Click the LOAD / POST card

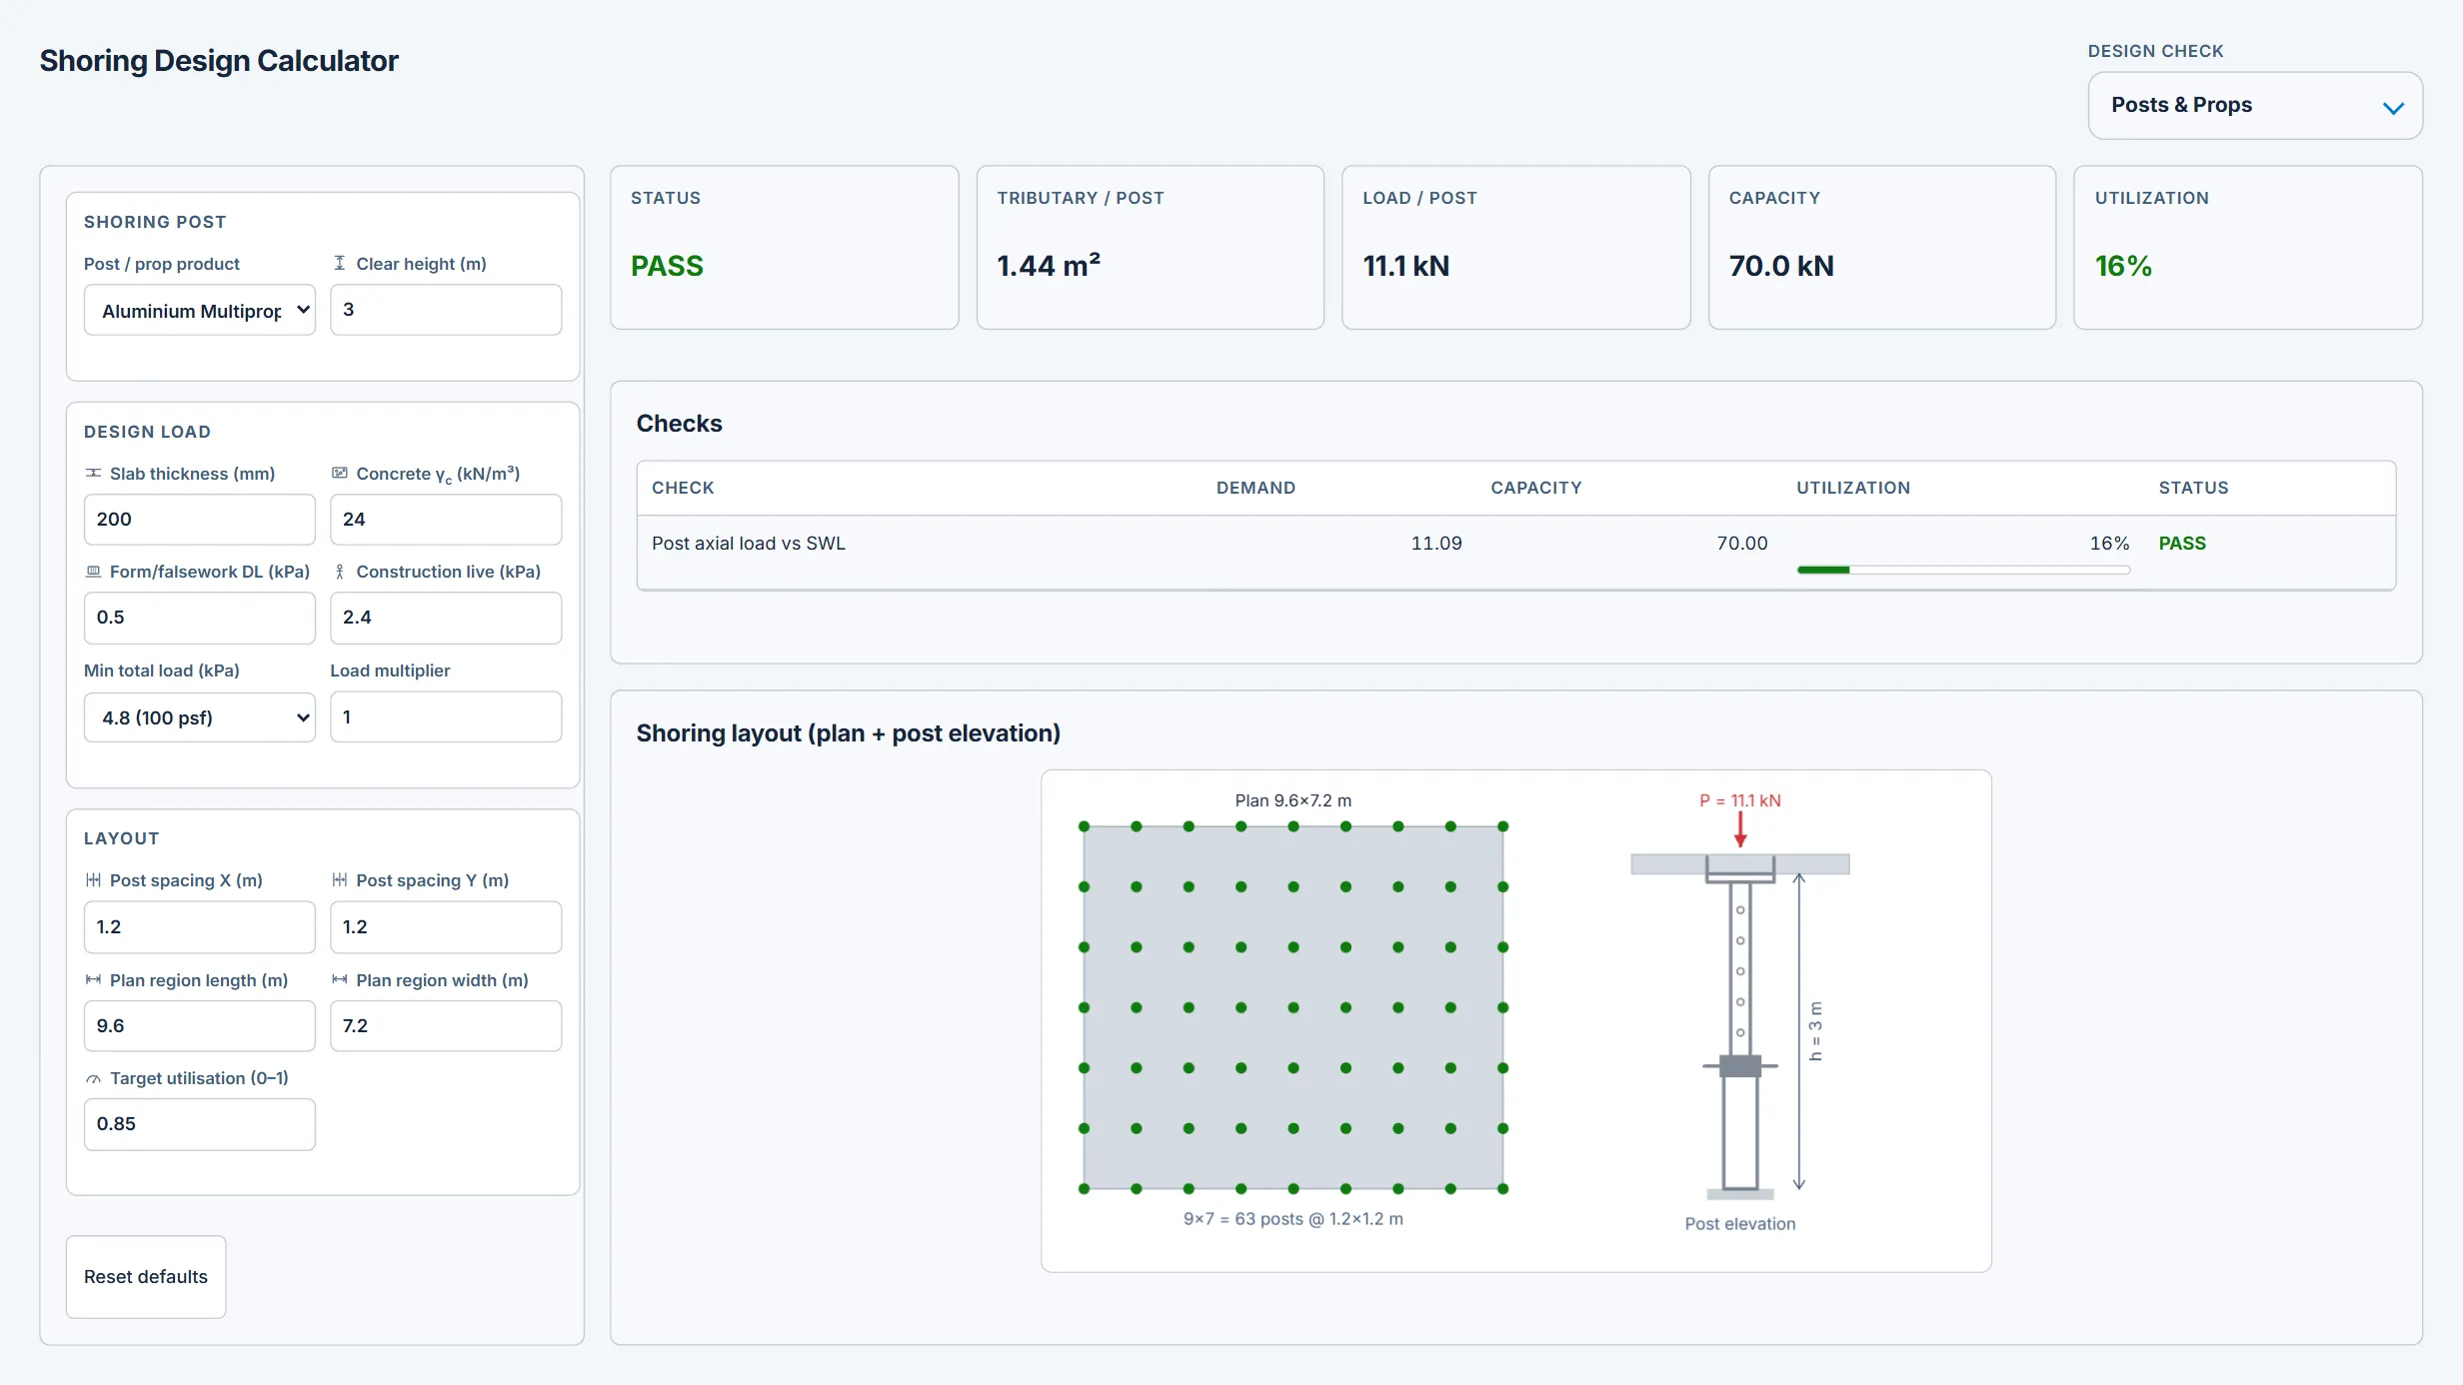coord(1516,247)
